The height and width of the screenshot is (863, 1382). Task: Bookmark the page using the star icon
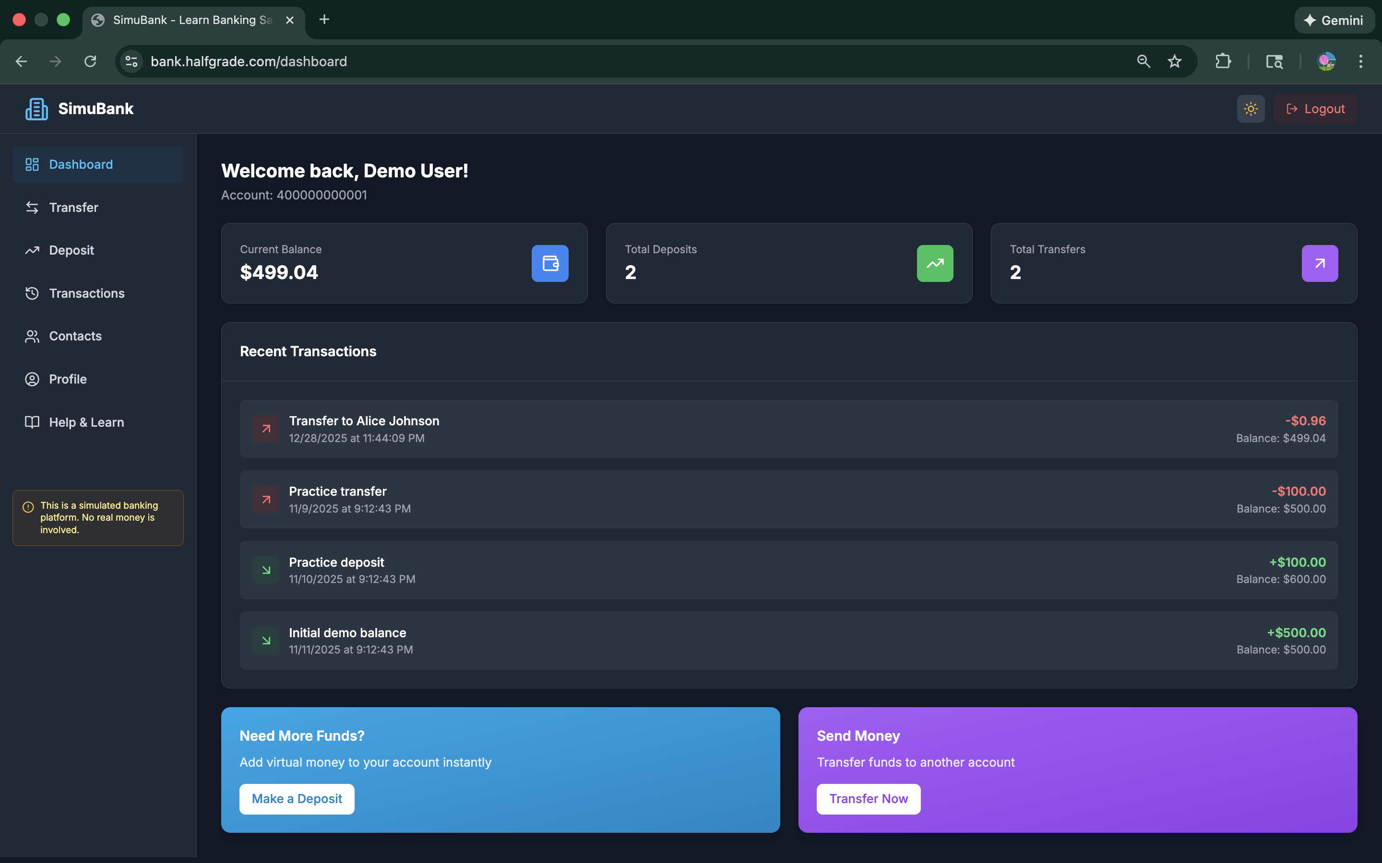click(1175, 61)
